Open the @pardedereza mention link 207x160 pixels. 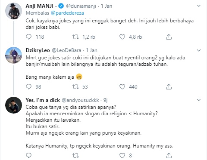click(x=67, y=13)
